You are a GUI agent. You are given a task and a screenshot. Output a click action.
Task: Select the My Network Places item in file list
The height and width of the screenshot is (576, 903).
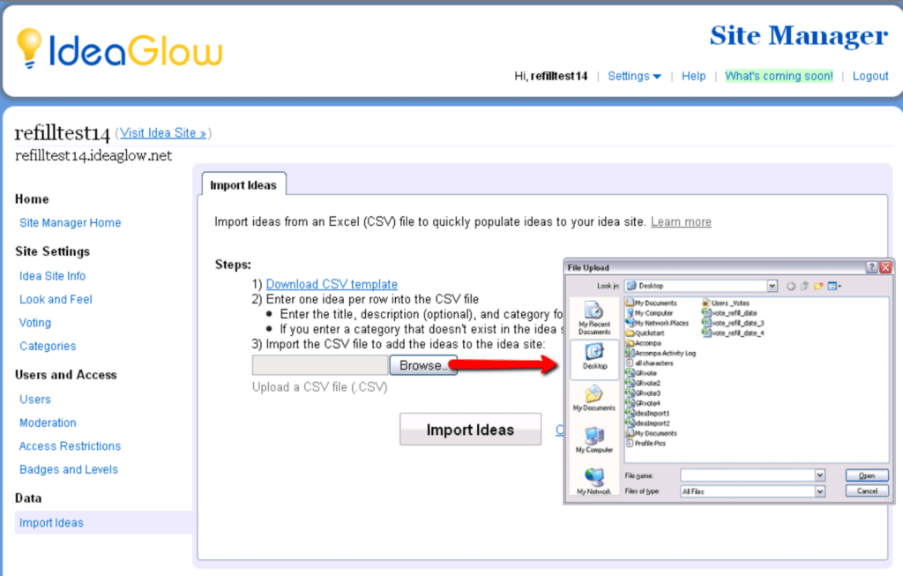pyautogui.click(x=657, y=323)
